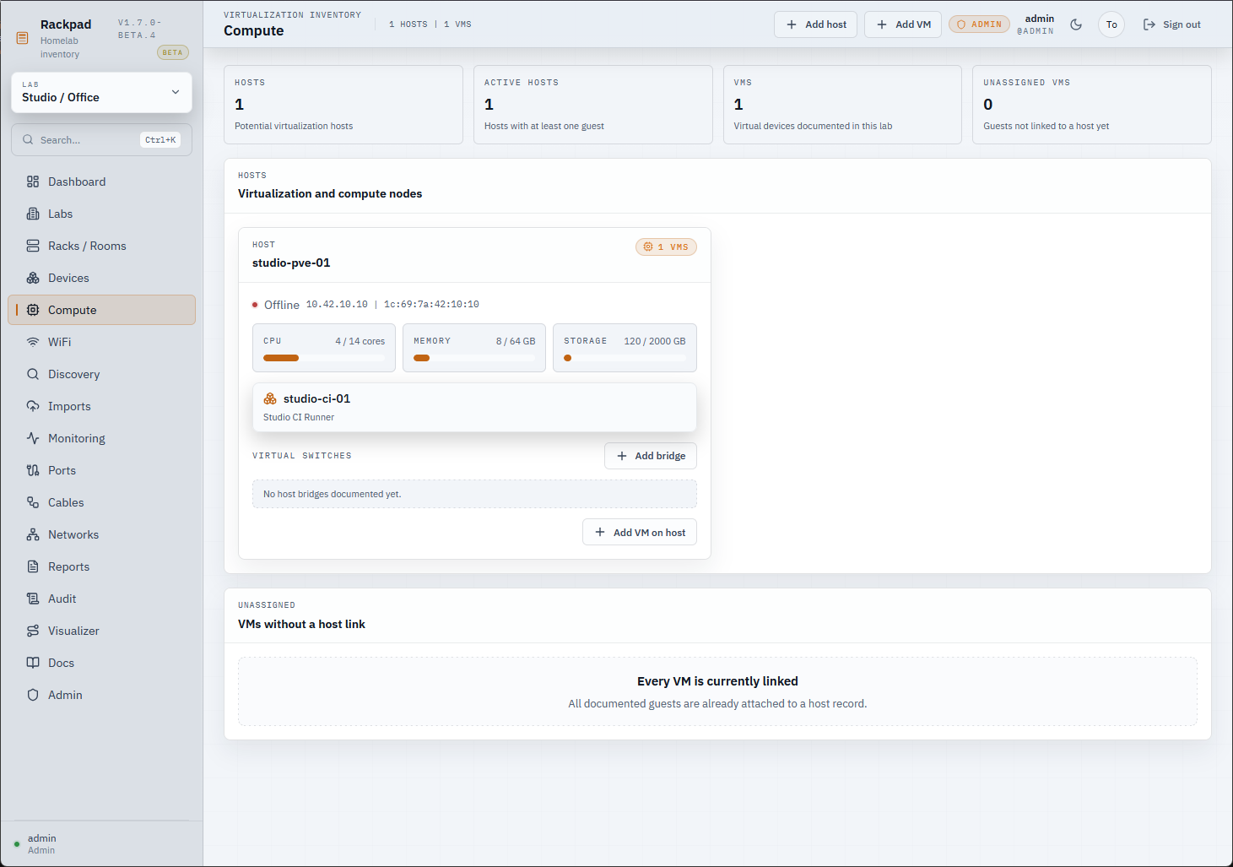Open the Studio / Office lab dropdown
The width and height of the screenshot is (1233, 867).
102,92
